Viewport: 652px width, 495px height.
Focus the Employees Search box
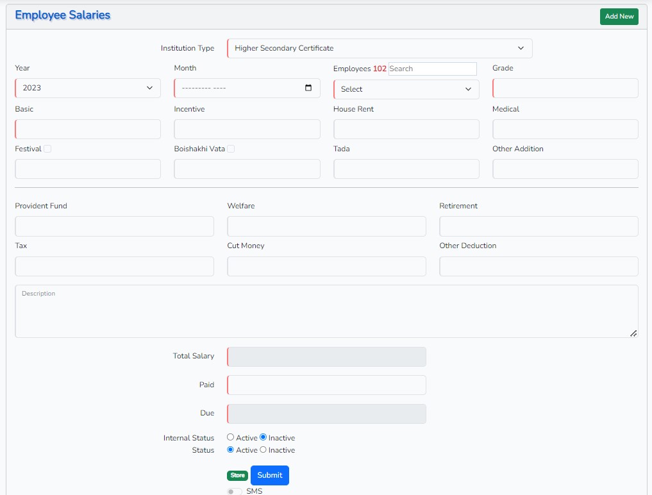[x=433, y=69]
